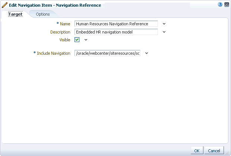
Task: Close the Edit Navigation Item dialog
Action: click(x=227, y=4)
